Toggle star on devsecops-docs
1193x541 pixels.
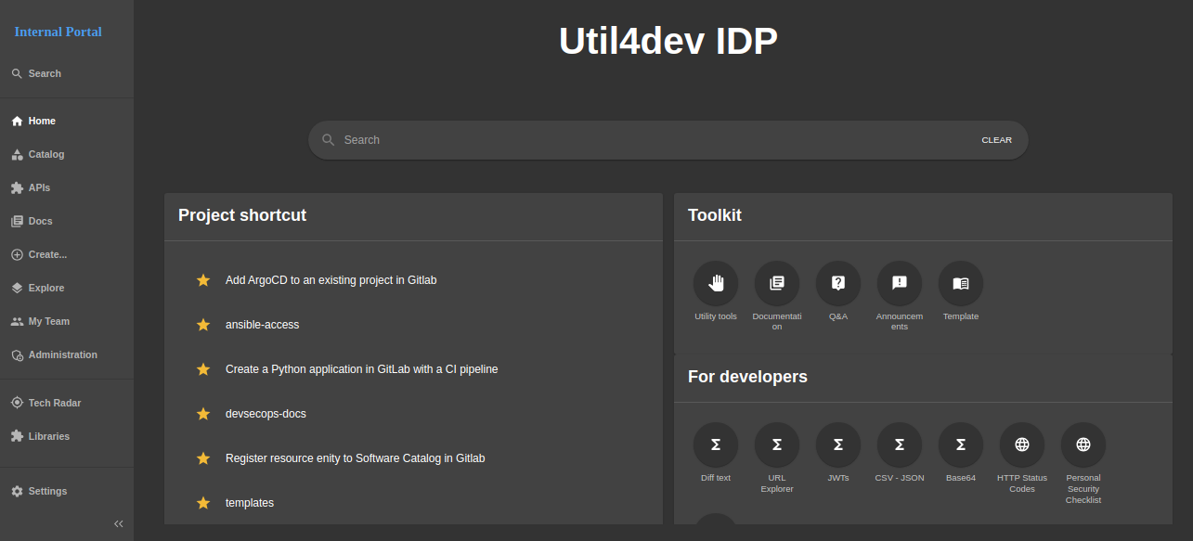(203, 414)
